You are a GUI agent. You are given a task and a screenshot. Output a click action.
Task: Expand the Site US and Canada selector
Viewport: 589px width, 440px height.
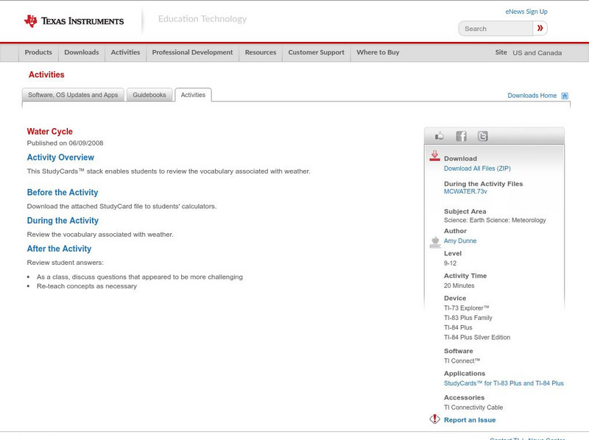[529, 53]
